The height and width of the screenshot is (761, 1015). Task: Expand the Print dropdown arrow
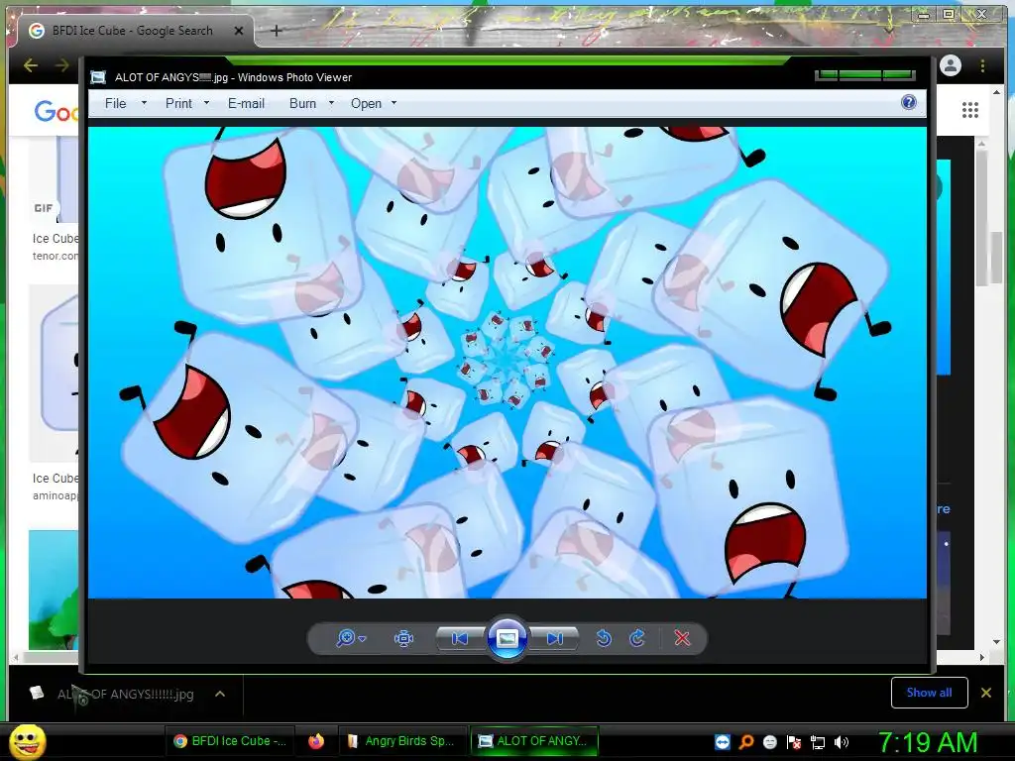pos(206,103)
